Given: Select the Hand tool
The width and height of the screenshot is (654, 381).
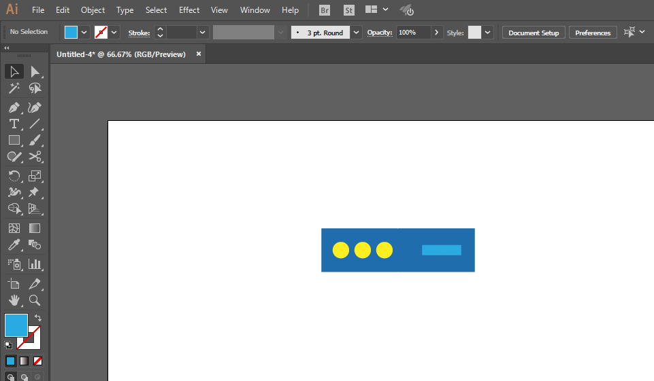Looking at the screenshot, I should click(x=14, y=300).
